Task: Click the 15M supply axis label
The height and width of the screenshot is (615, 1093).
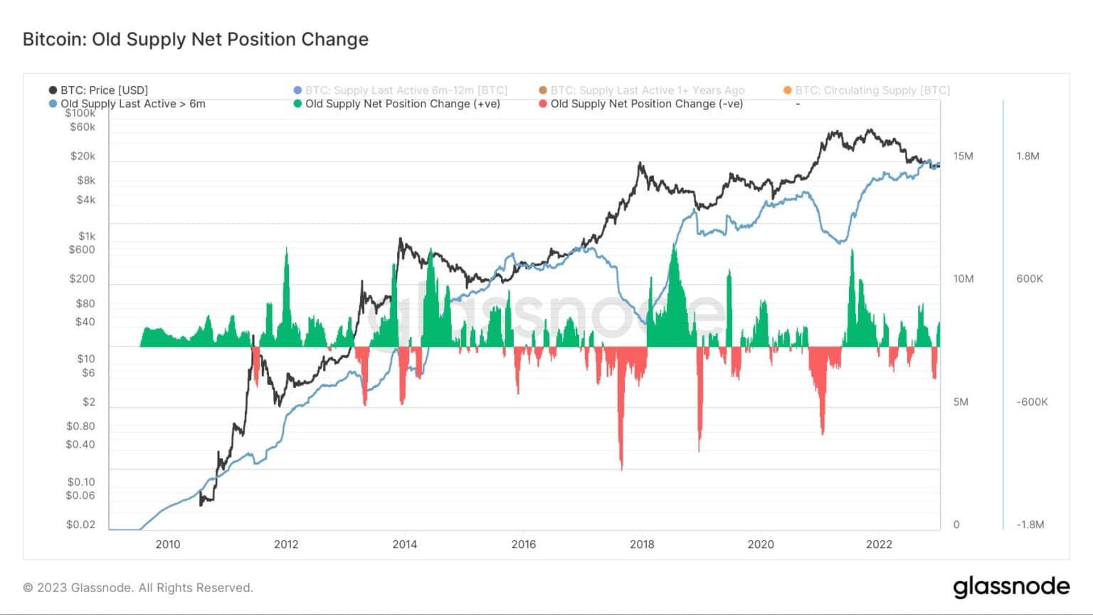Action: point(963,157)
